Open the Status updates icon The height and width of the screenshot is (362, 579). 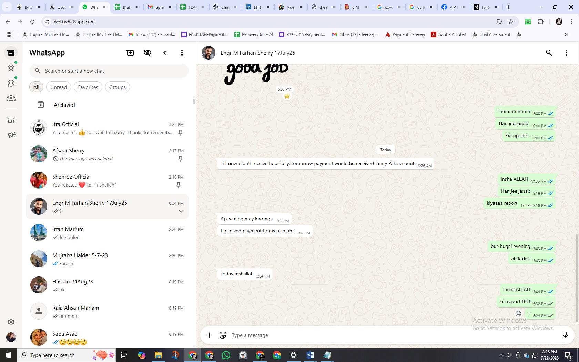tap(11, 68)
